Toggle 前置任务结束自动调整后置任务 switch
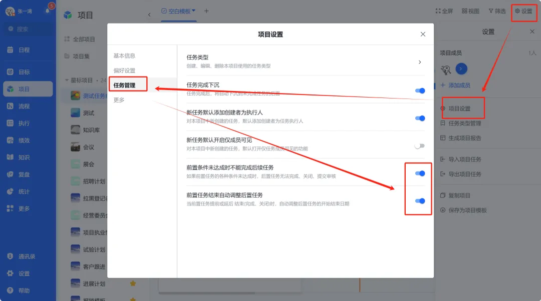Viewport: 541px width, 301px height. click(x=420, y=201)
